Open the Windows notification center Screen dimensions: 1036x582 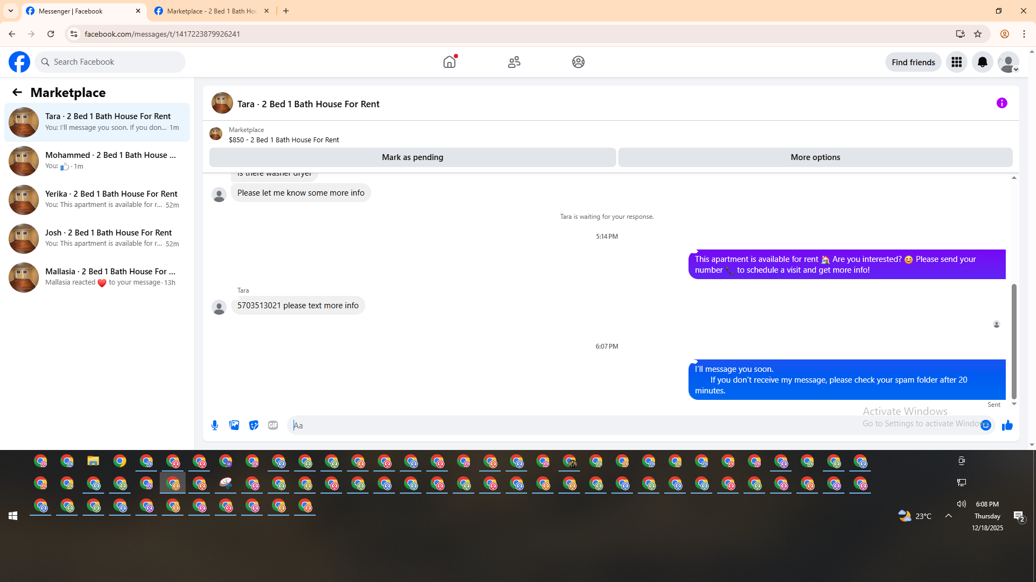[x=1019, y=517]
